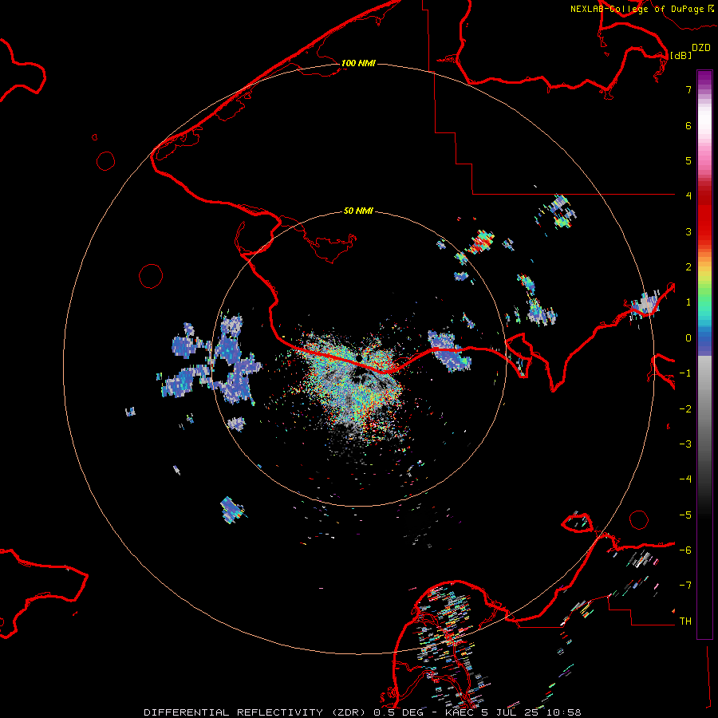Click the -6 value on the color scale
Screen dimensions: 718x718
coord(685,550)
